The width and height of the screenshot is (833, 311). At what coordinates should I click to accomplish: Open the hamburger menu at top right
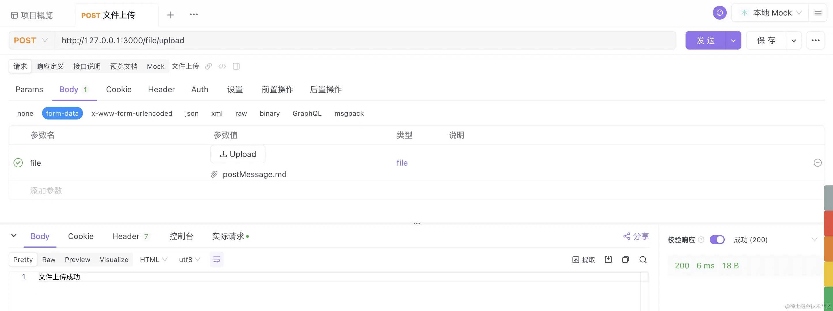coord(818,13)
